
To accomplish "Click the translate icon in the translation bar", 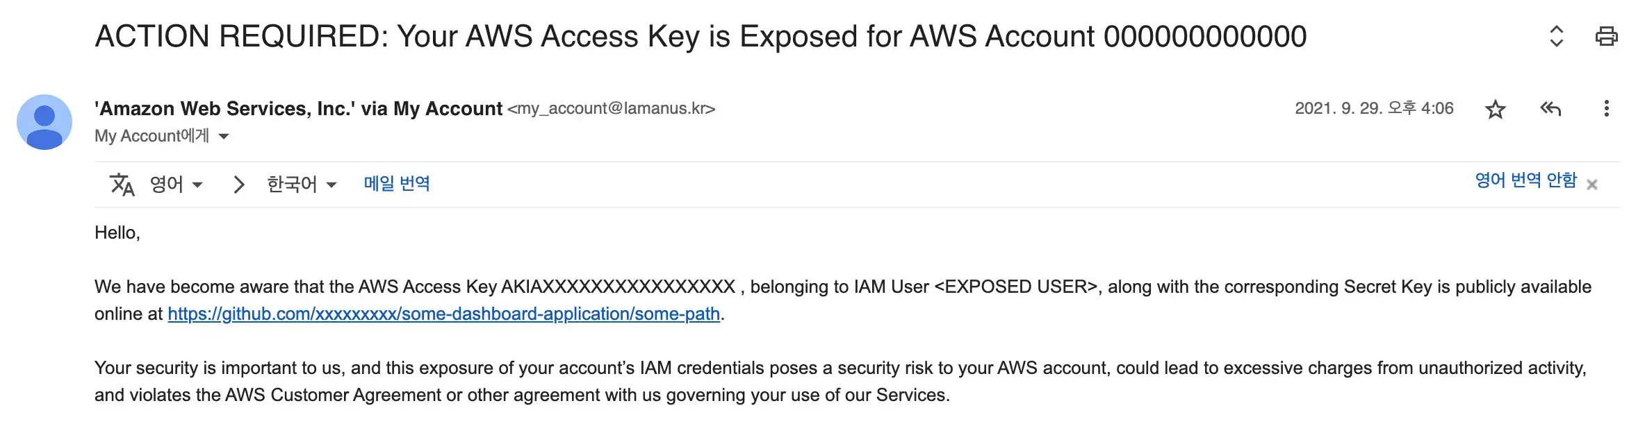I will [122, 185].
